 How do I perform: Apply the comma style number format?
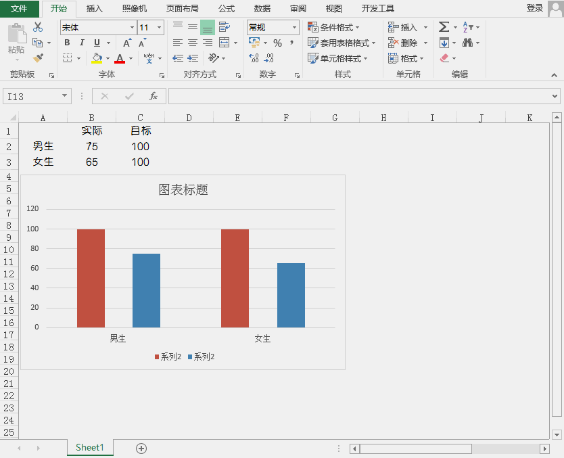[291, 43]
